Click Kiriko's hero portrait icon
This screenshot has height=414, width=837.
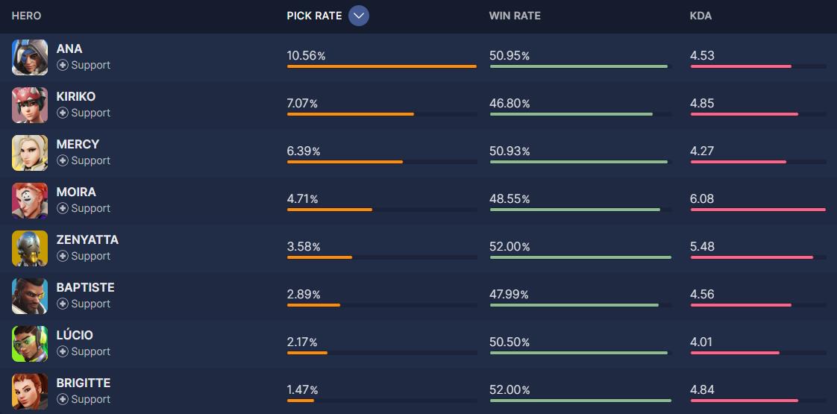tap(30, 105)
